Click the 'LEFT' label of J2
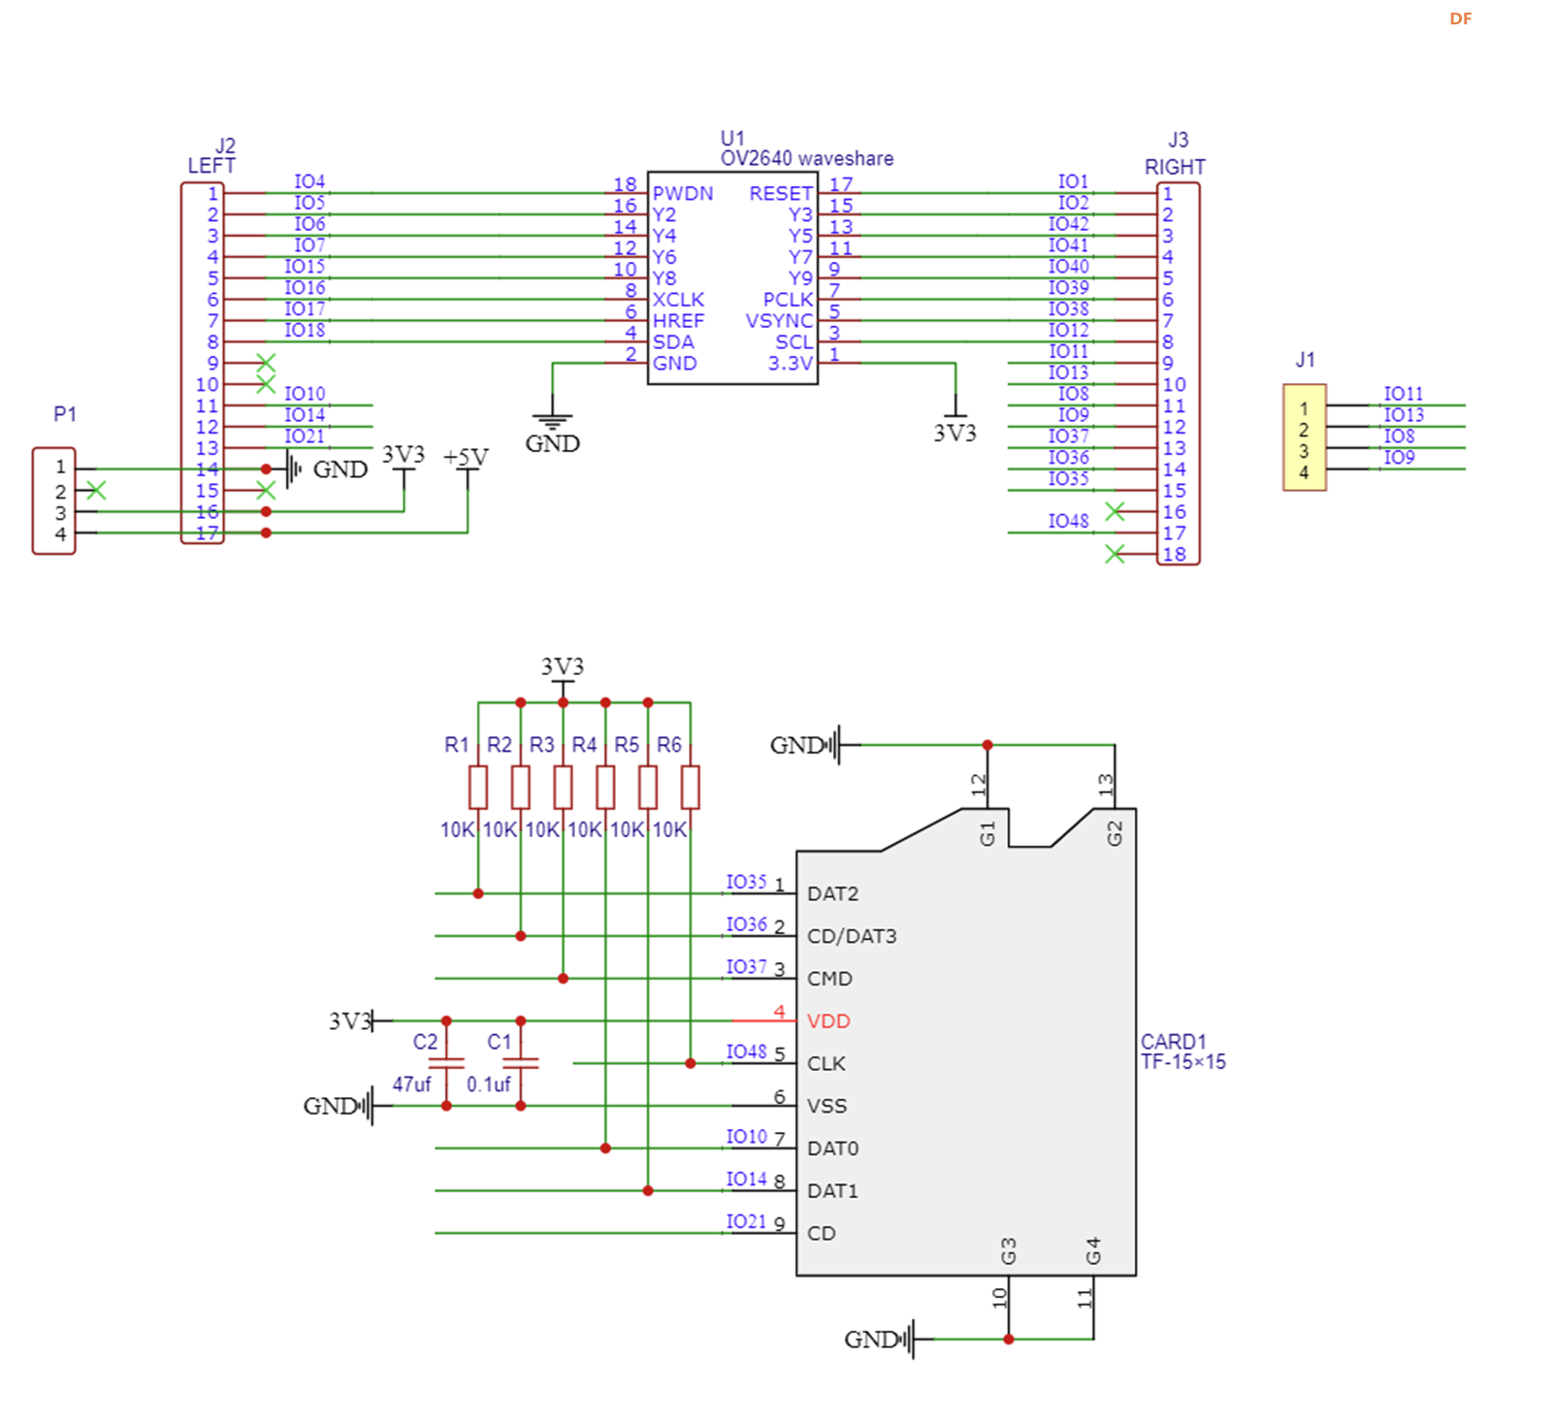 [x=211, y=166]
